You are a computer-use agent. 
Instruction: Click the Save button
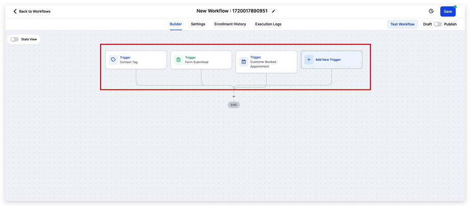pos(448,11)
